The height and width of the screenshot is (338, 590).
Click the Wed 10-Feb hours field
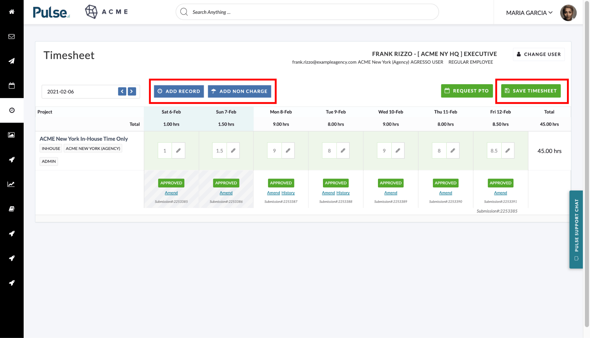click(x=384, y=151)
